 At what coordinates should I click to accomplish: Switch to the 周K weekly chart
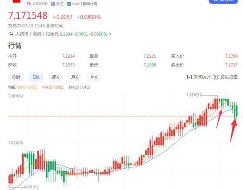coord(55,77)
